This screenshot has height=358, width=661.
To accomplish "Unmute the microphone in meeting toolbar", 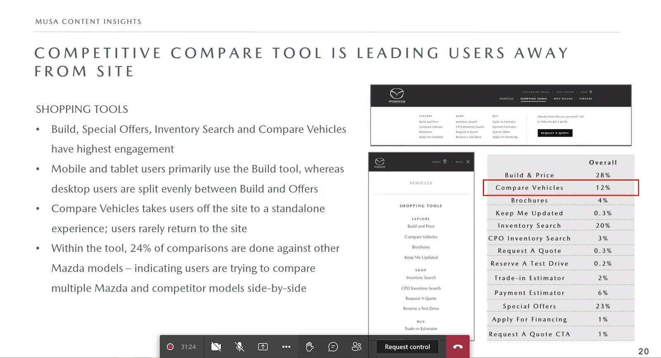I will [240, 347].
